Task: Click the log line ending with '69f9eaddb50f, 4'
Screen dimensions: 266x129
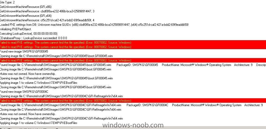Action: (133, 20)
